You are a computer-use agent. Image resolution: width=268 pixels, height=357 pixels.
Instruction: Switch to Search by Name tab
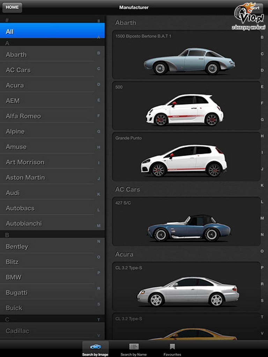pyautogui.click(x=134, y=349)
